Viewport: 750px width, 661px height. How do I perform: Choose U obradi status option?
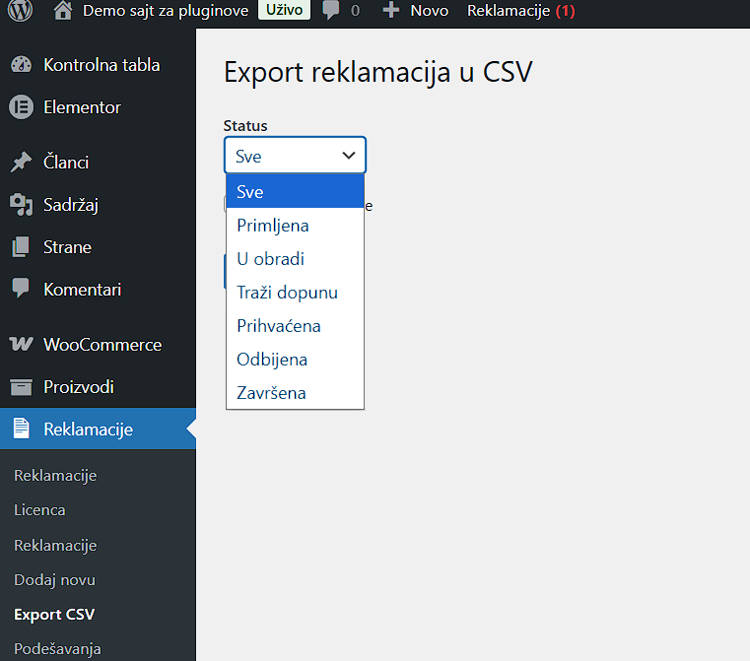(271, 259)
